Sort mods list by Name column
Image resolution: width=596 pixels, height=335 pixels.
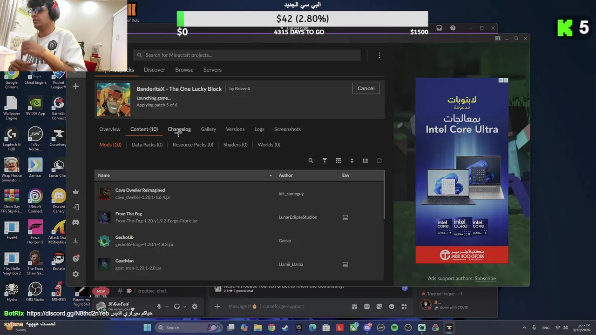(x=104, y=175)
